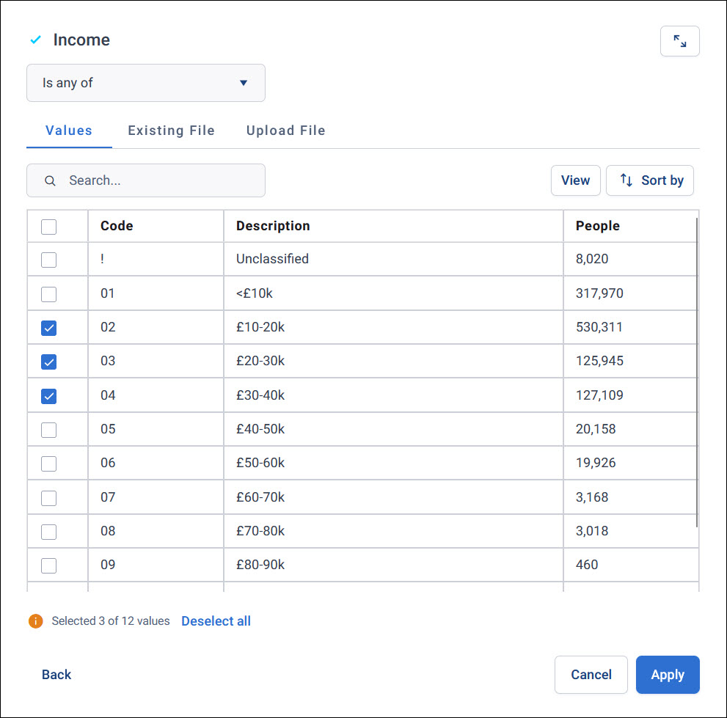Click the Back button

56,675
